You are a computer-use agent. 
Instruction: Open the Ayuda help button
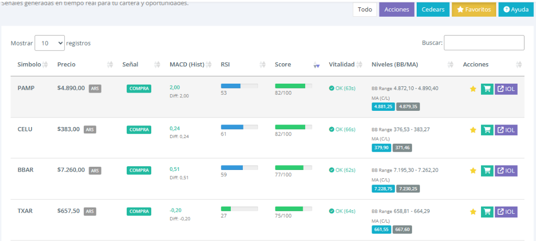516,9
